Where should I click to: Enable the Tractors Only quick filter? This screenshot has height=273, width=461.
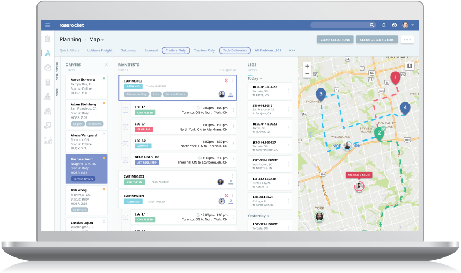pos(204,50)
